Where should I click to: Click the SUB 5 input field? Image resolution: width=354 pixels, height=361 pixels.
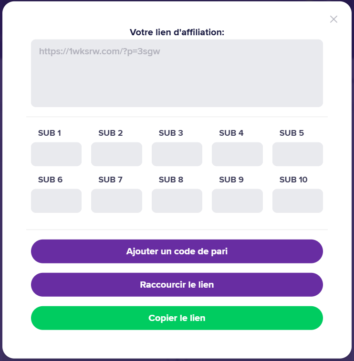click(x=298, y=154)
